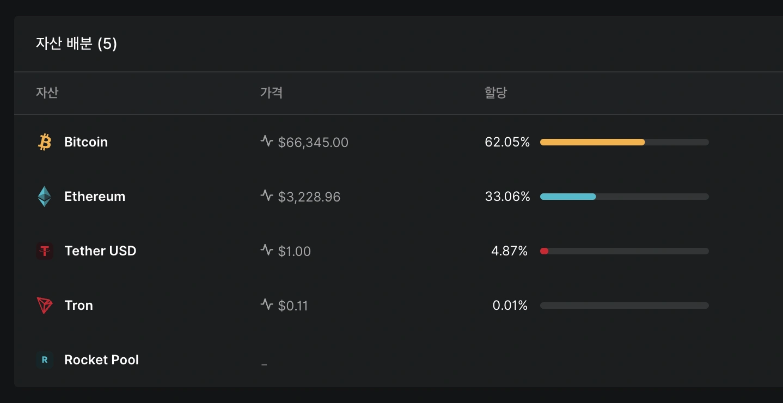783x403 pixels.
Task: Open the Rocket Pool asset name
Action: [x=101, y=360]
